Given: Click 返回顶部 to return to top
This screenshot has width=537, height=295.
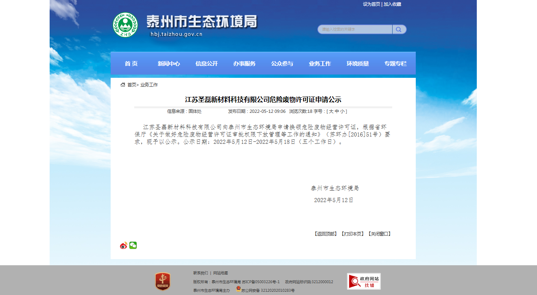Looking at the screenshot, I should click(x=325, y=234).
